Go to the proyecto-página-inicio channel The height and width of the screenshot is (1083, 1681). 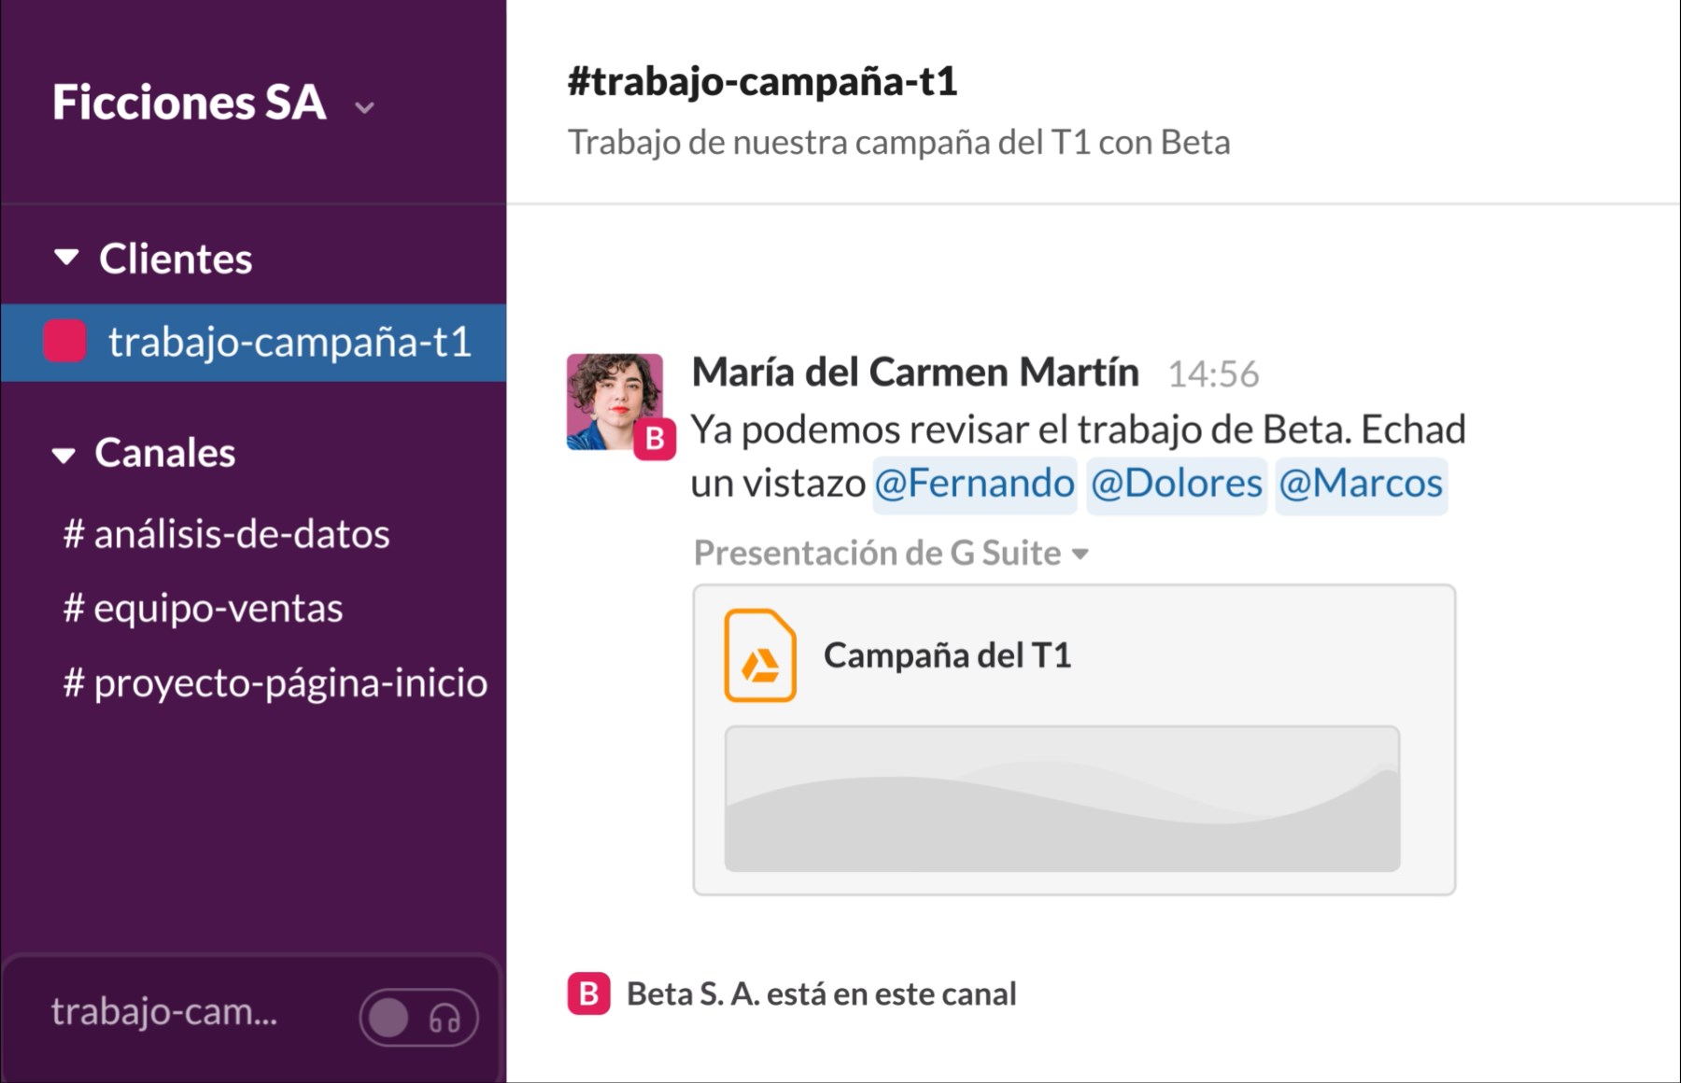click(275, 683)
